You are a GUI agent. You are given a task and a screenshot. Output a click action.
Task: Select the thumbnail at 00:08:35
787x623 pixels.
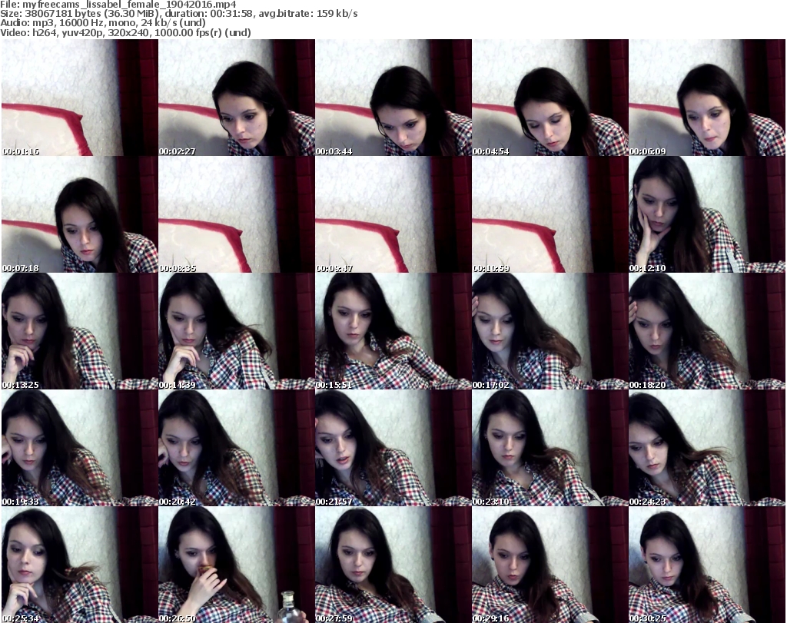237,214
